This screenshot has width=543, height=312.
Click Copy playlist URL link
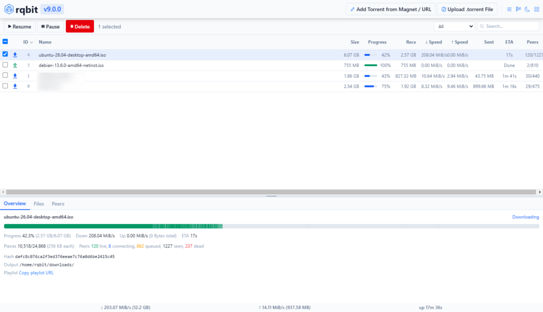click(x=36, y=273)
